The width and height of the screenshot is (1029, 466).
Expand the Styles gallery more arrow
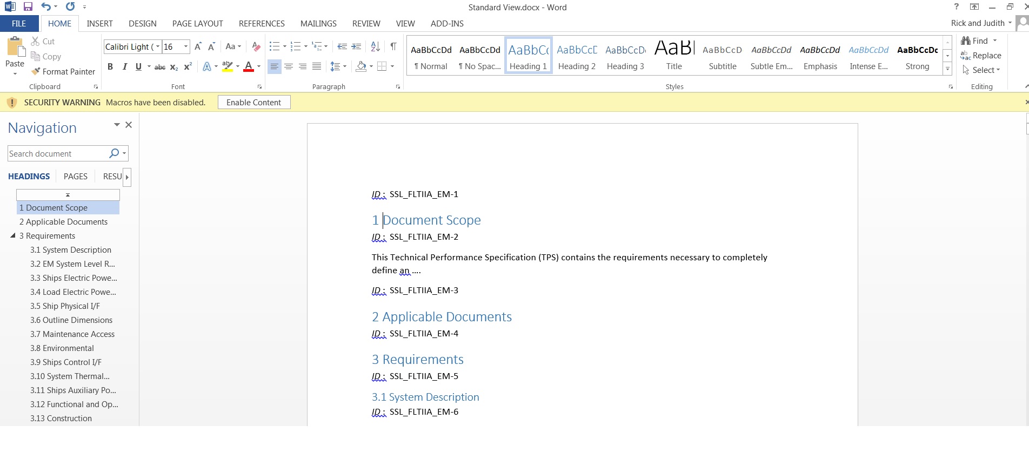pyautogui.click(x=947, y=69)
